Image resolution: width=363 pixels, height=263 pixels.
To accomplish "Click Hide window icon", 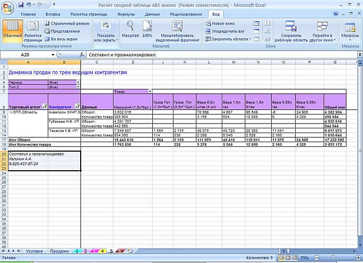I will point(256,31).
